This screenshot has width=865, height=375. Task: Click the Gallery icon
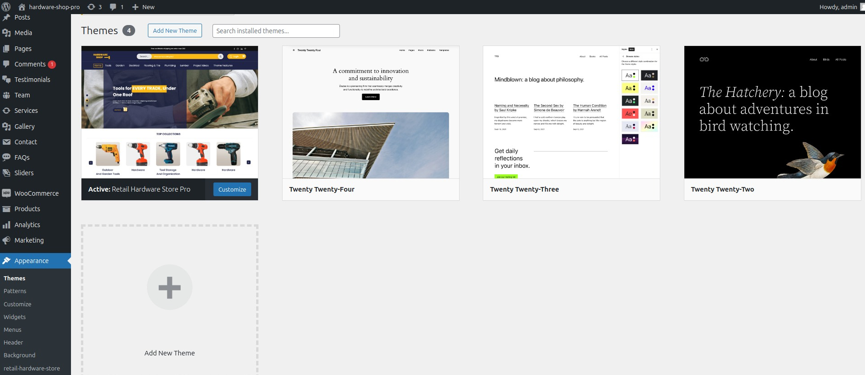(6, 127)
